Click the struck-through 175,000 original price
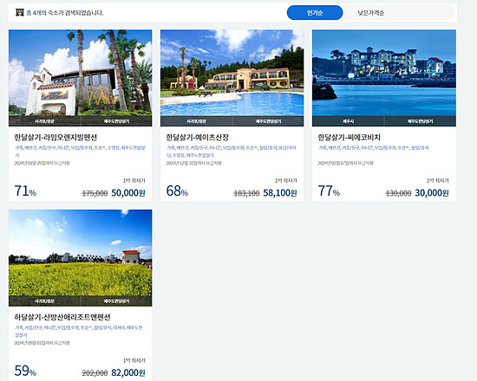This screenshot has width=477, height=381. pos(95,193)
